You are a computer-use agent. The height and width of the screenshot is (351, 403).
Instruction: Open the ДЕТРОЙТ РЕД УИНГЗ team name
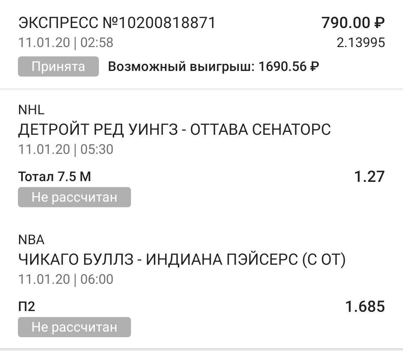pyautogui.click(x=101, y=130)
